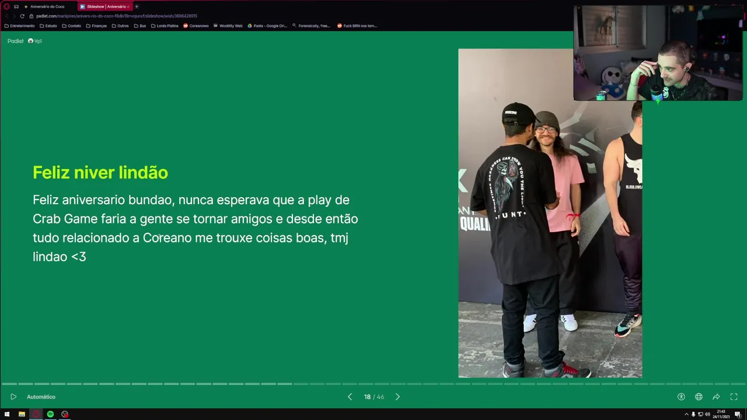Open the VgS author profile
The image size is (747, 420).
35,41
